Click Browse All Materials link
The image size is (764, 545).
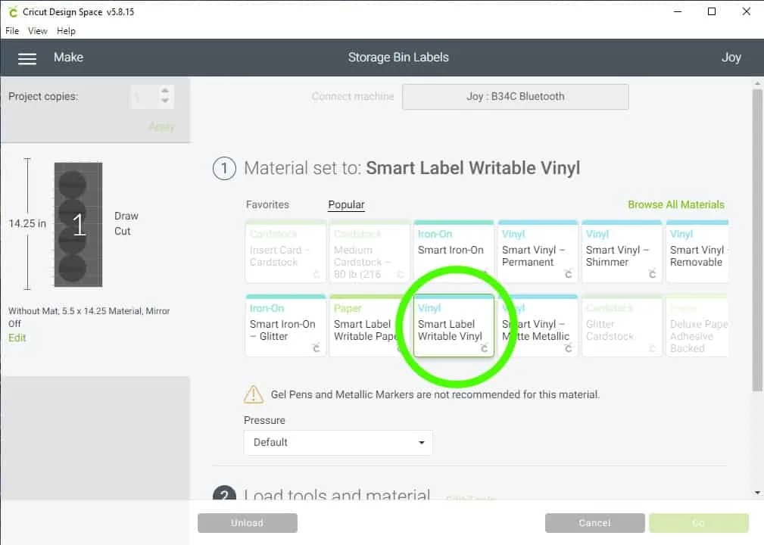676,204
